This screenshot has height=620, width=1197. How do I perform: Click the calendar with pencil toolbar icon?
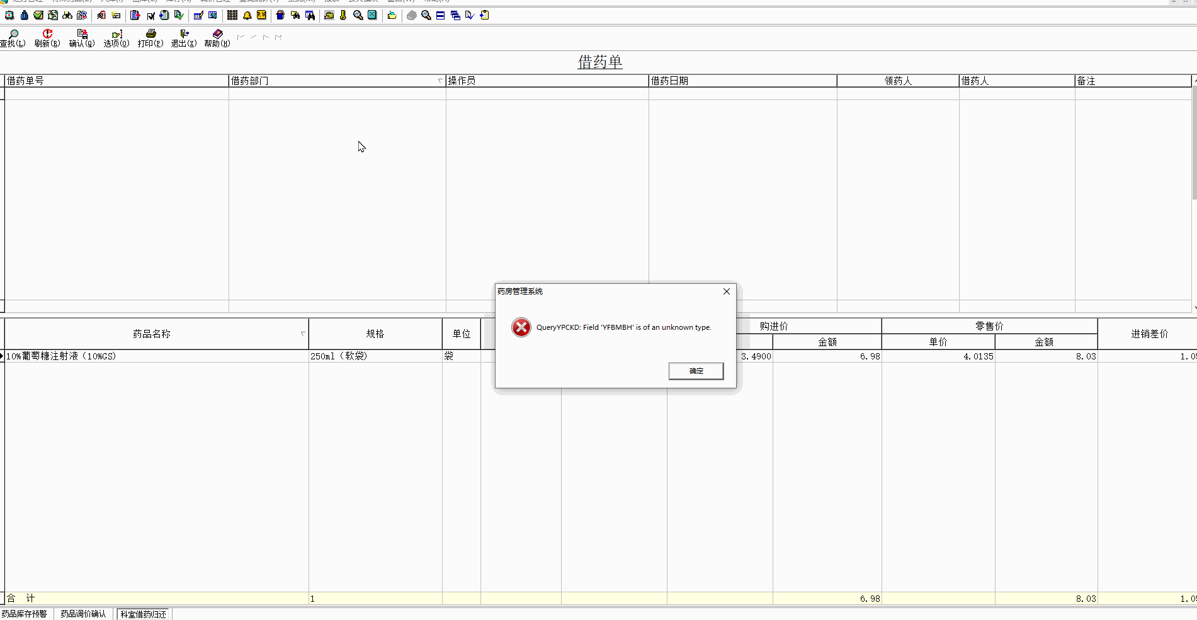coord(198,15)
